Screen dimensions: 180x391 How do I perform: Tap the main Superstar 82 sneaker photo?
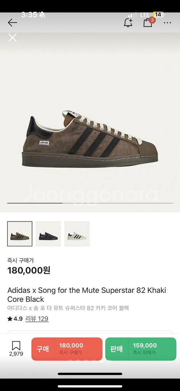pyautogui.click(x=90, y=138)
